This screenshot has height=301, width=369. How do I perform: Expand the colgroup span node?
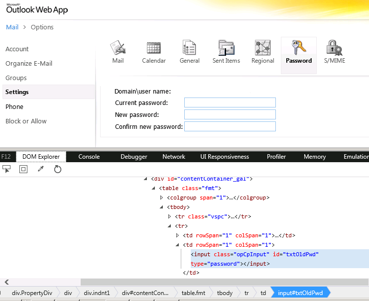pos(161,198)
